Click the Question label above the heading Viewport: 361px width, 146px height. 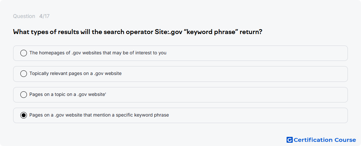point(24,16)
